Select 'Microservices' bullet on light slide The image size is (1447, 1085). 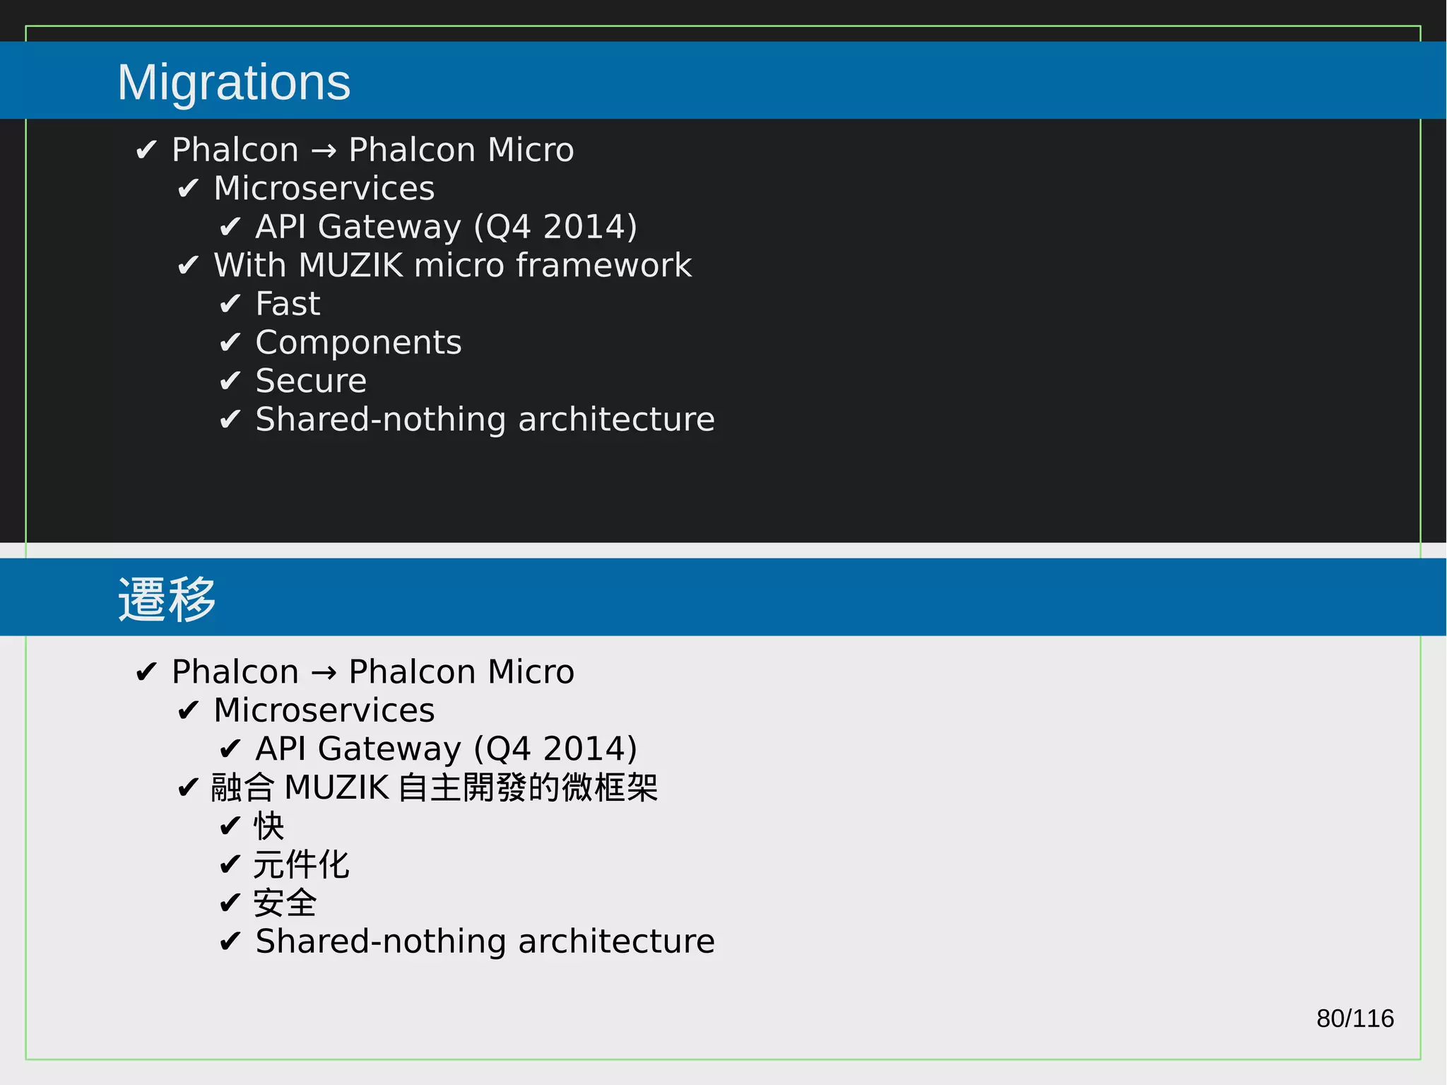[324, 710]
